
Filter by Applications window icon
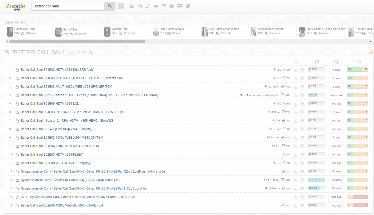click(x=164, y=6)
